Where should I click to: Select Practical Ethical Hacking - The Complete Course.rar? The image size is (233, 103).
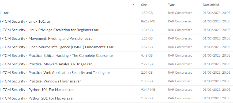(57, 56)
